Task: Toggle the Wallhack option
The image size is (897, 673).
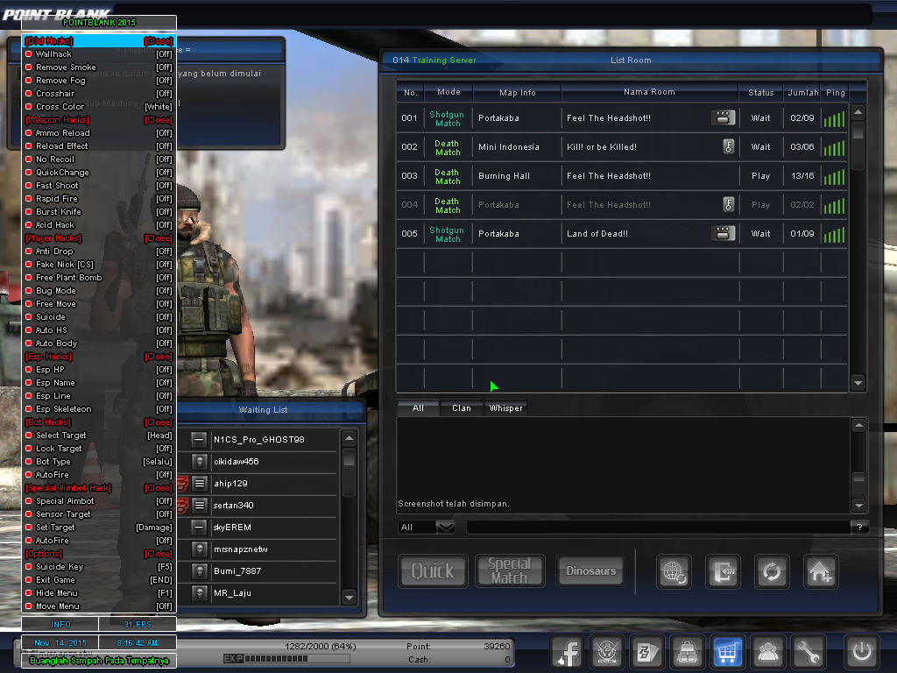Action: click(x=99, y=54)
